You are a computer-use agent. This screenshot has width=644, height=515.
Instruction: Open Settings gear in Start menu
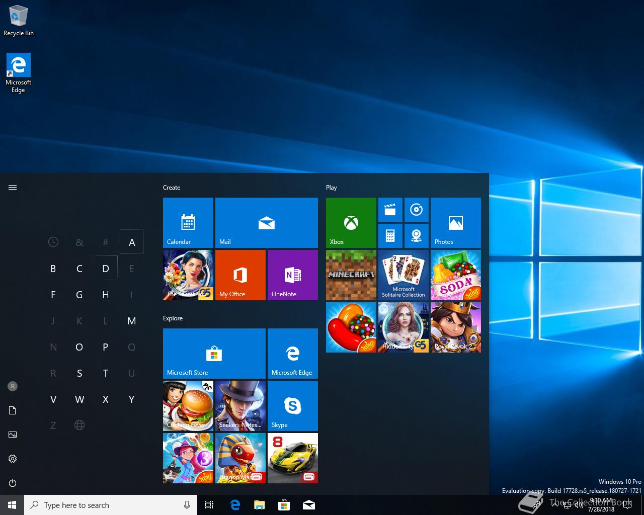point(13,459)
